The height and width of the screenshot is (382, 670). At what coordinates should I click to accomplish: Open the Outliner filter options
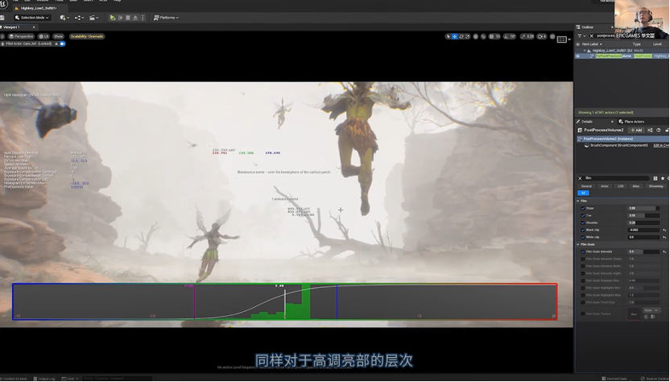580,36
